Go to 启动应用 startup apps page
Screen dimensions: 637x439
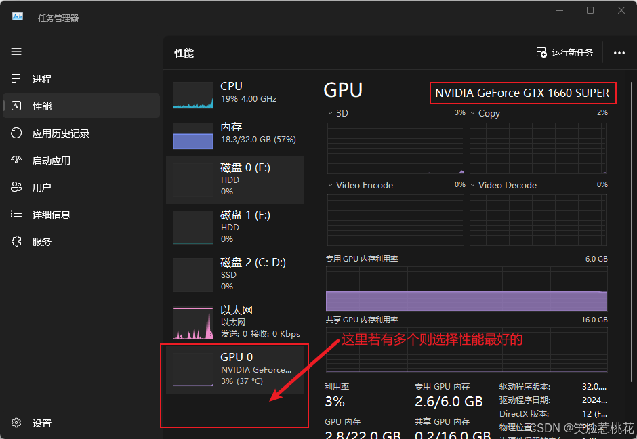81,161
